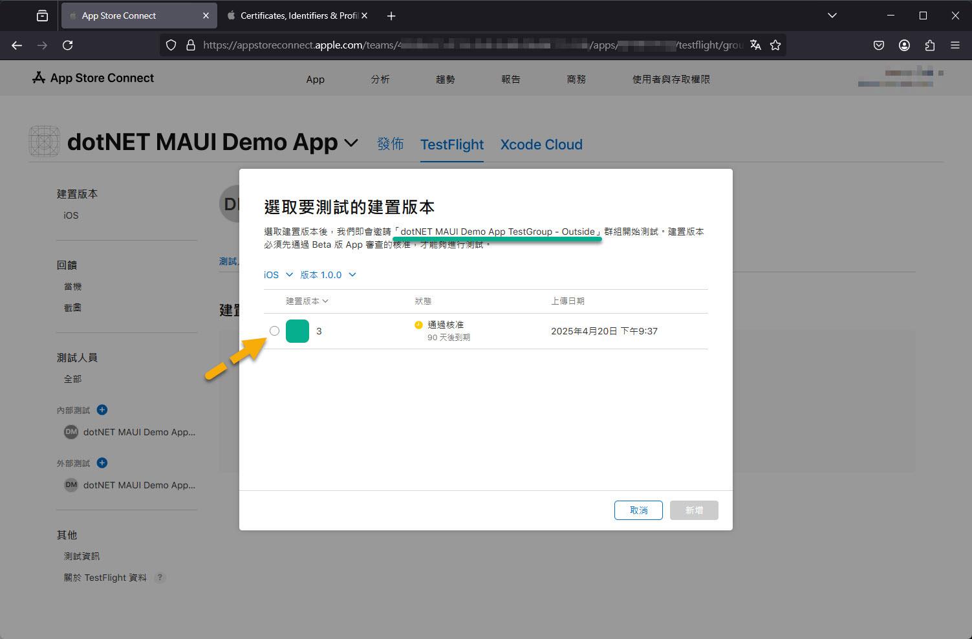
Task: Open the 分析 analytics menu
Action: [x=380, y=79]
